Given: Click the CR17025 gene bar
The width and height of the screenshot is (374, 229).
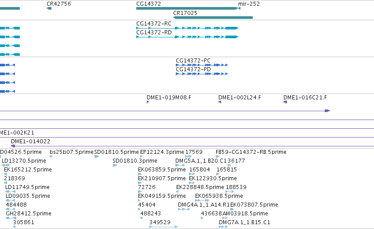Looking at the screenshot, I should pyautogui.click(x=213, y=18).
